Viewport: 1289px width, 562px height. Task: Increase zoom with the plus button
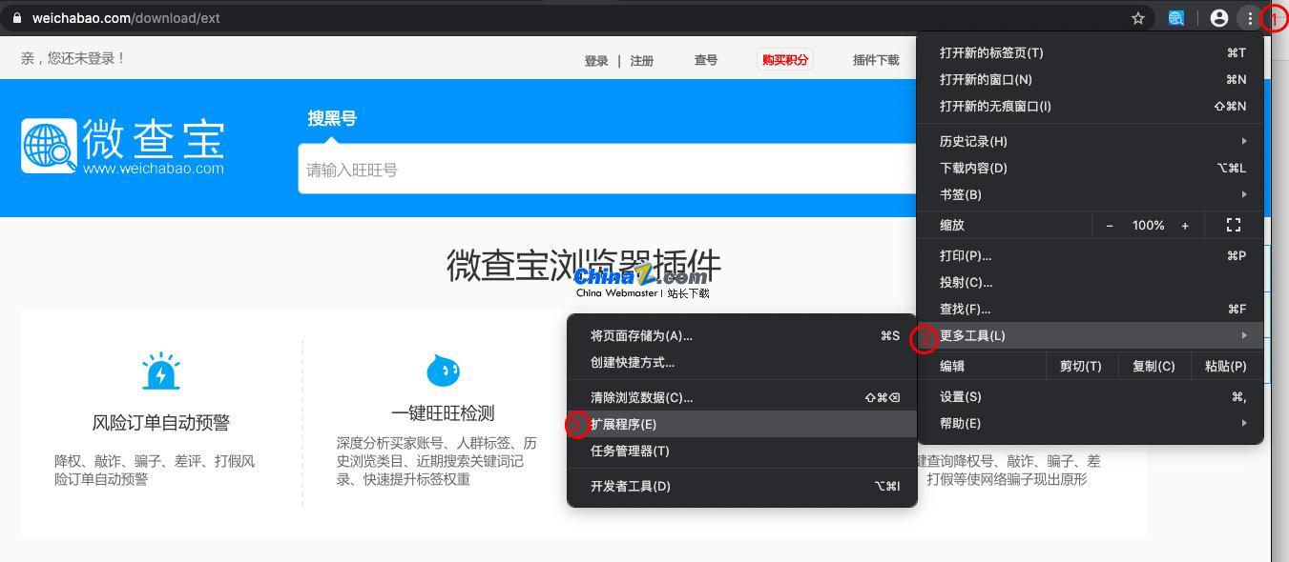(x=1185, y=225)
